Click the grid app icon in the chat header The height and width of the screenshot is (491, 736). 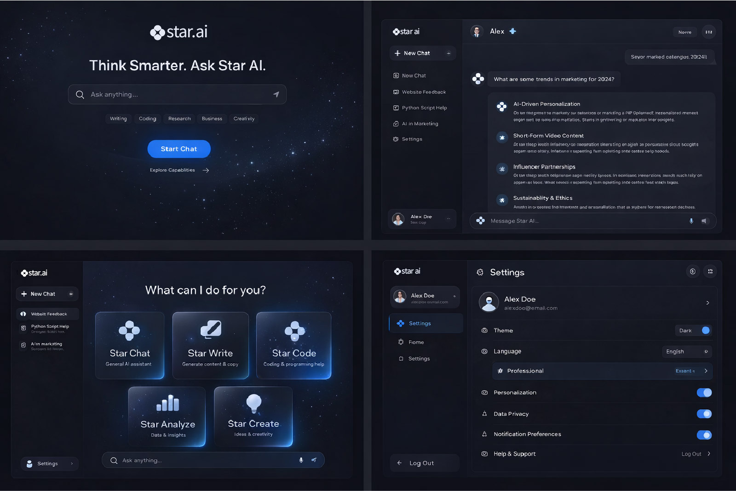pos(709,32)
